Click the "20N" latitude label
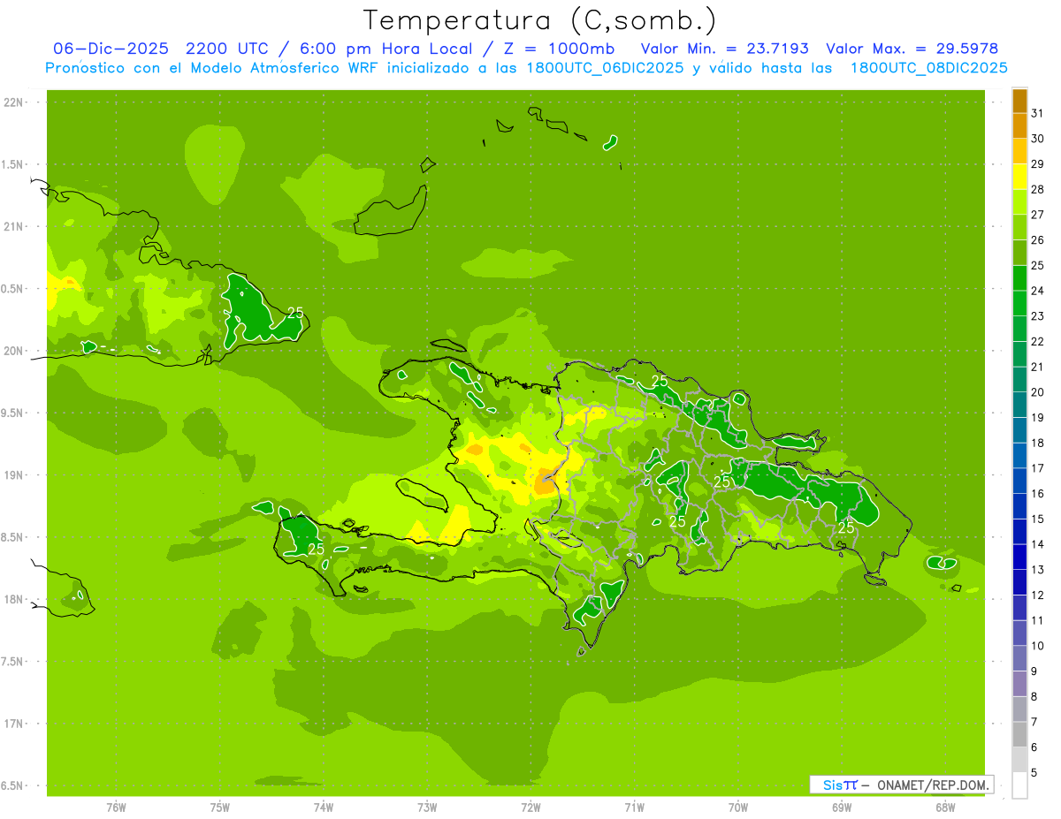 (x=15, y=351)
